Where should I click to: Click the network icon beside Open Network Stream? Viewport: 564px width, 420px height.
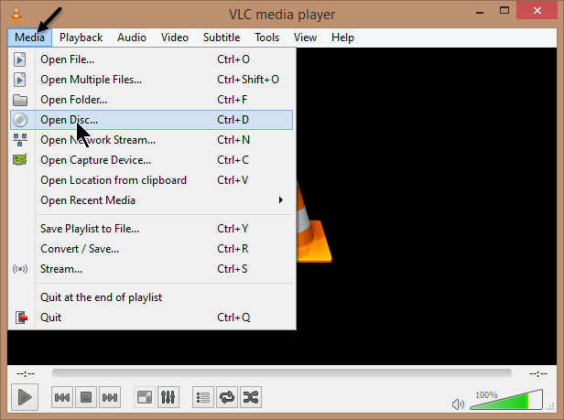pos(20,140)
